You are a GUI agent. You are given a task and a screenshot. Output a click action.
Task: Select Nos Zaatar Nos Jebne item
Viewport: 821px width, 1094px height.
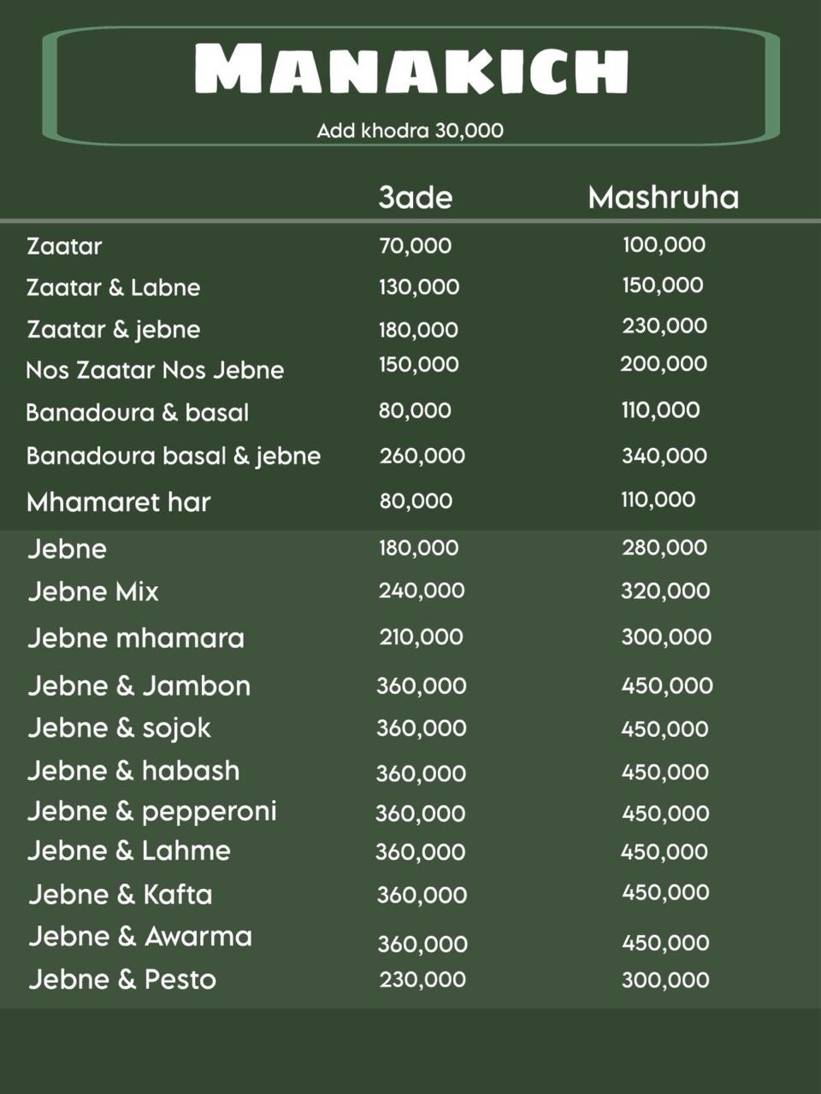click(x=155, y=370)
